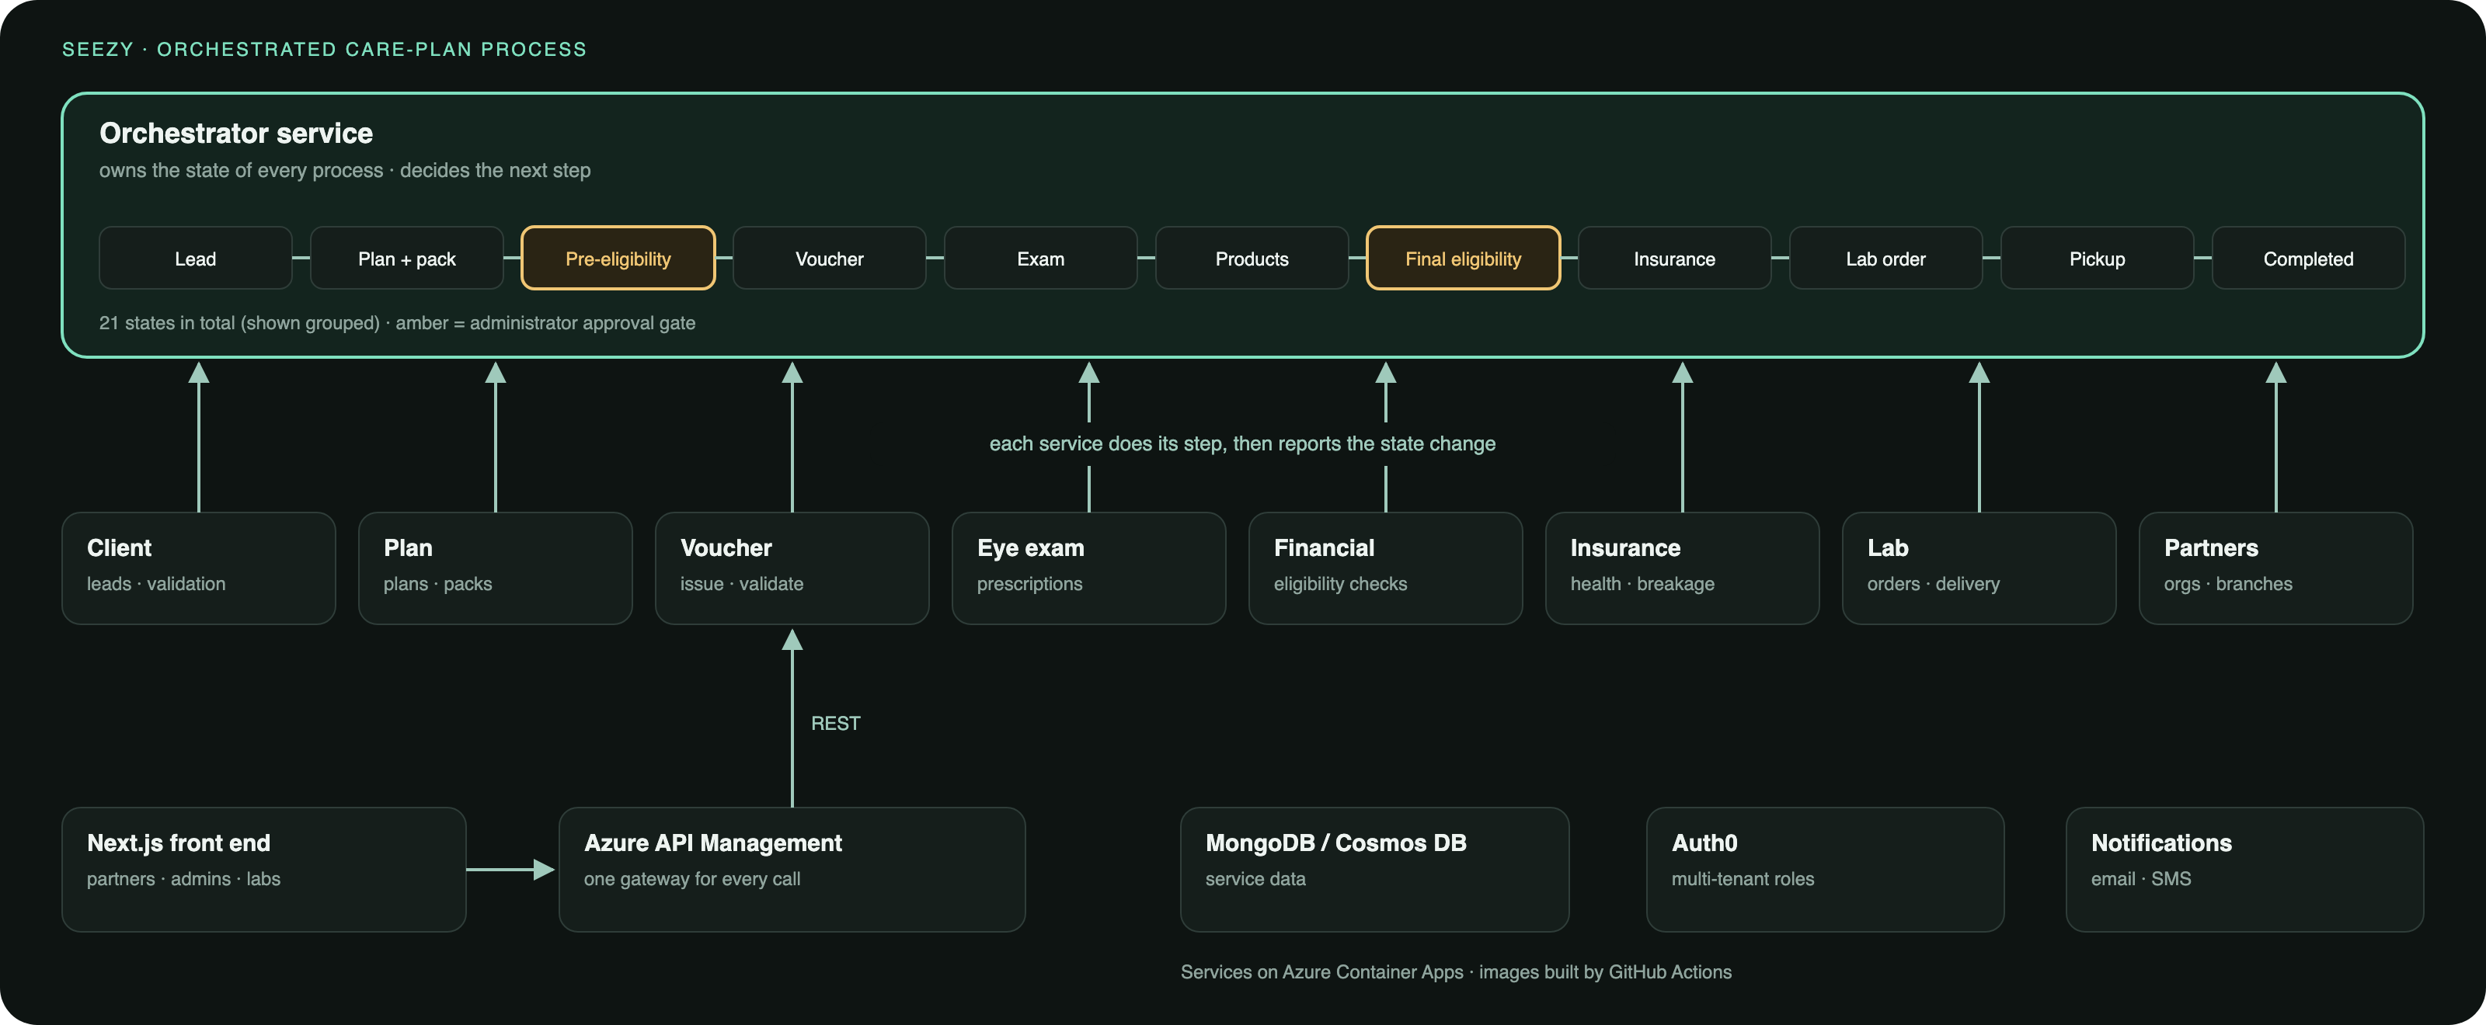
Task: Open the Partners service card
Action: pyautogui.click(x=2275, y=568)
